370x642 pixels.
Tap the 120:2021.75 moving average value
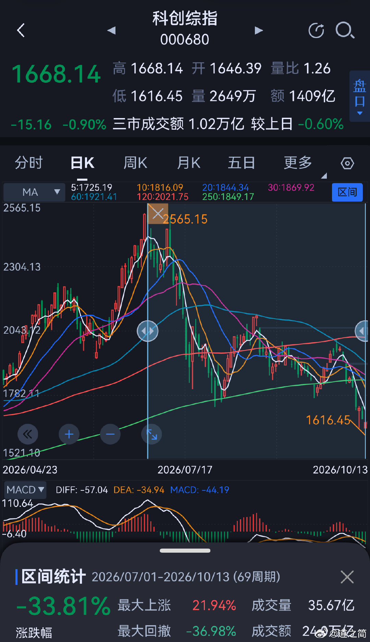click(x=163, y=197)
